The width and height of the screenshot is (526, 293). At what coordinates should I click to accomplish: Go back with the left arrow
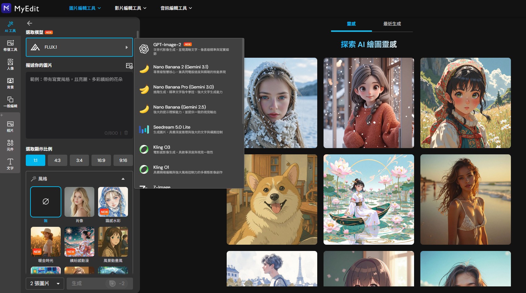(x=30, y=23)
